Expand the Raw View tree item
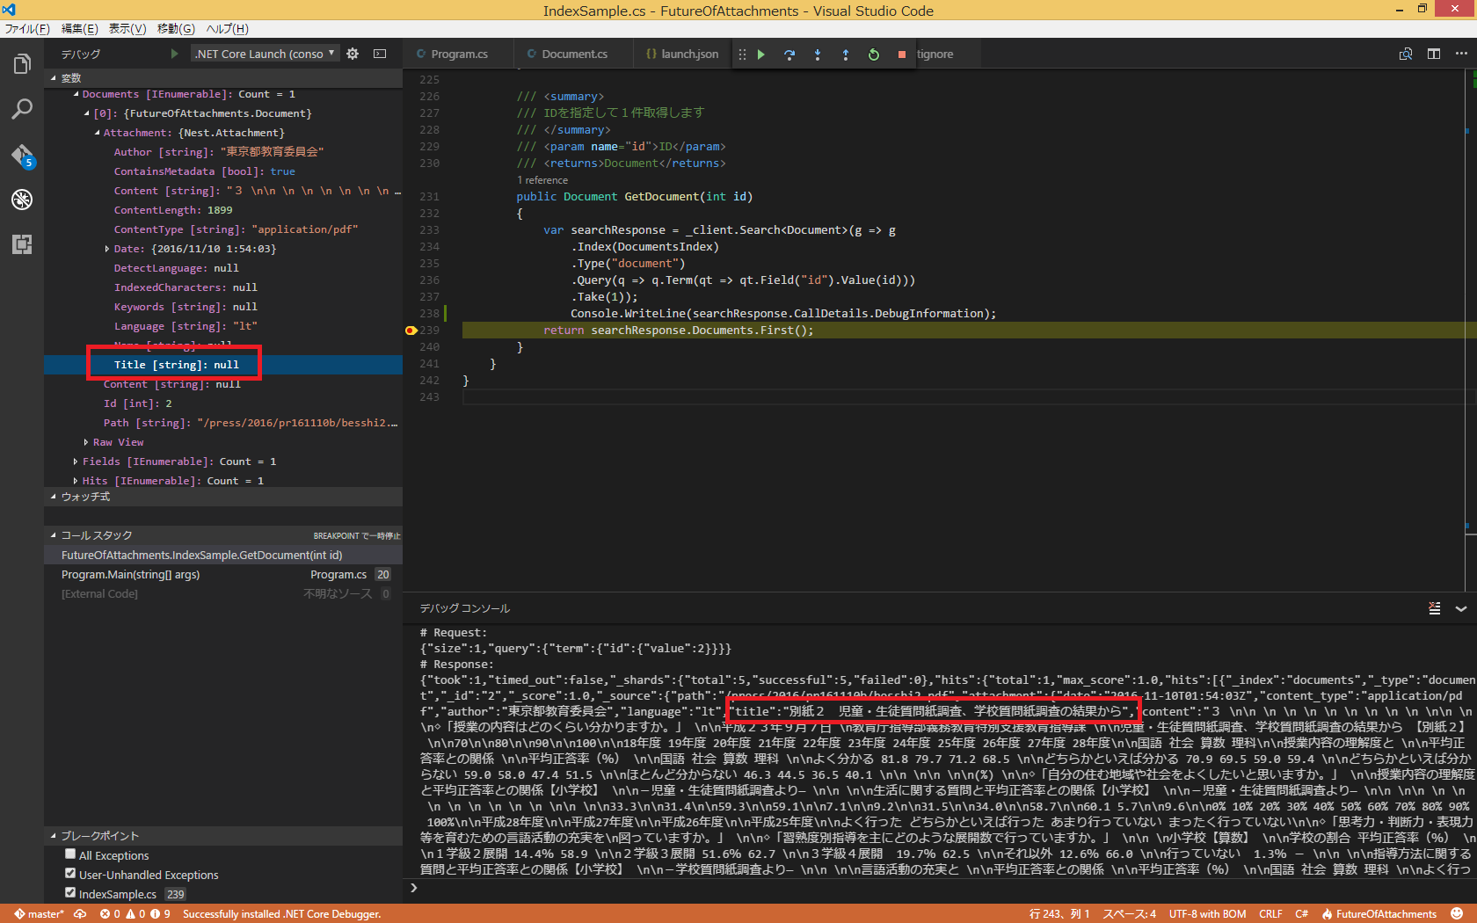The height and width of the screenshot is (923, 1477). click(x=86, y=442)
